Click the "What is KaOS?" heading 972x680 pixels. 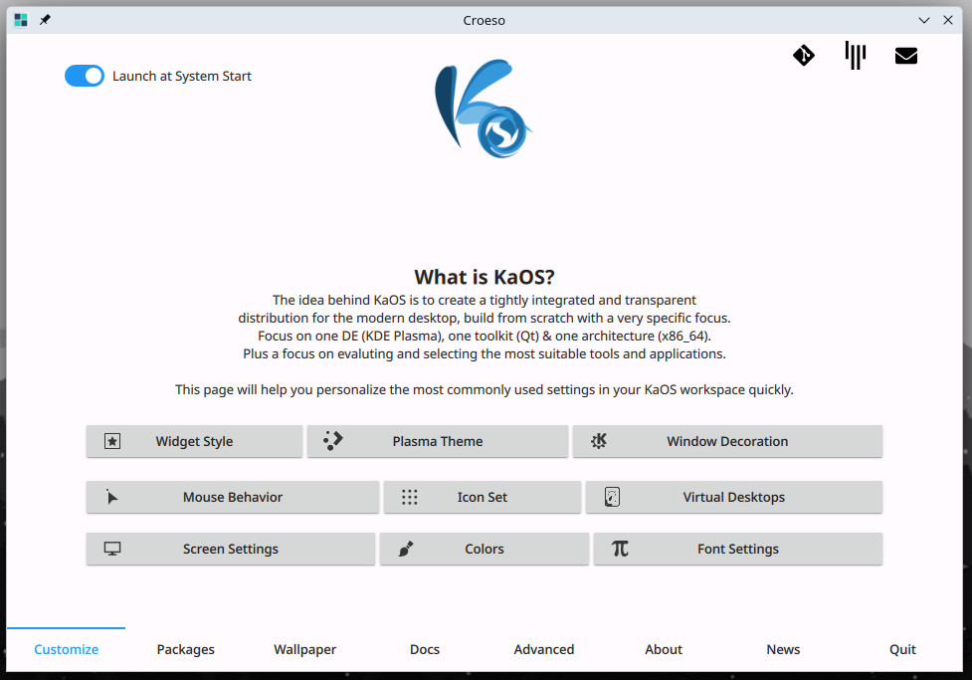[x=485, y=277]
